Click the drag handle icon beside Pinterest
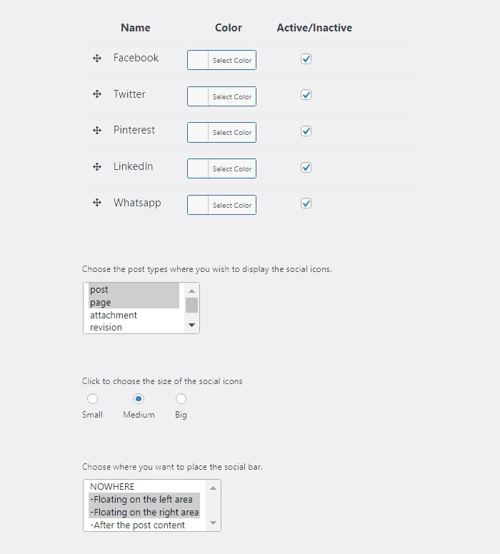The height and width of the screenshot is (554, 500). (97, 131)
